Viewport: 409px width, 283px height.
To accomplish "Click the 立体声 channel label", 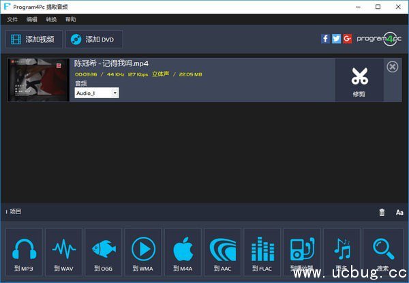I will click(x=160, y=74).
